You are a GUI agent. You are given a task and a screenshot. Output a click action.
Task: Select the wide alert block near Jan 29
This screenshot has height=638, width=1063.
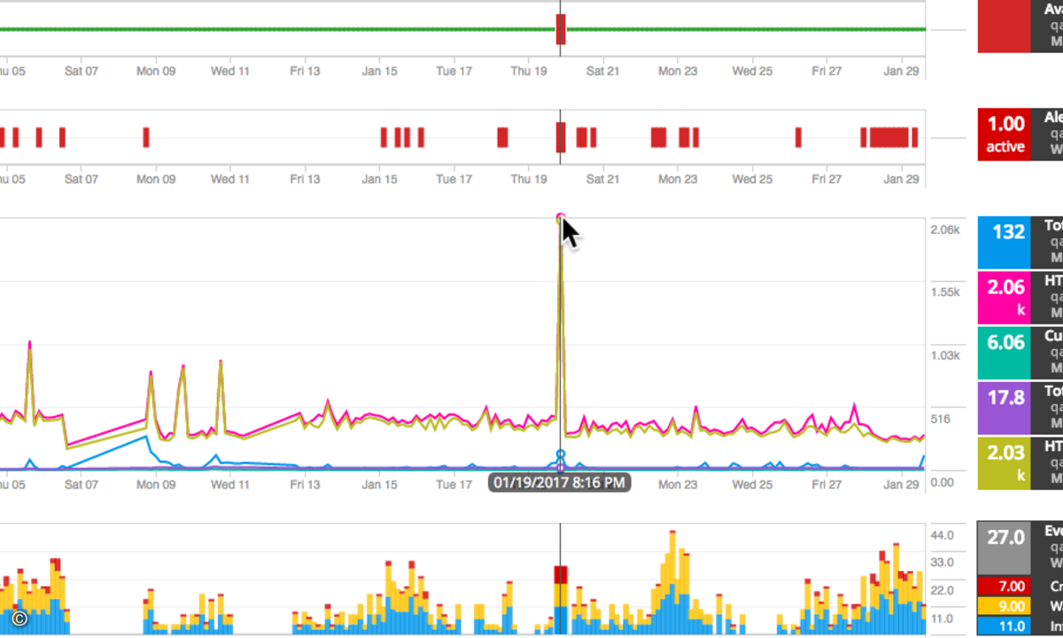pyautogui.click(x=890, y=137)
